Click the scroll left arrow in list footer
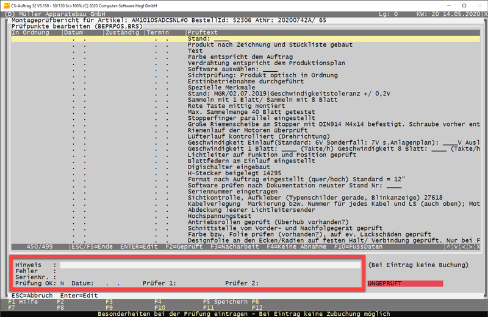The width and height of the screenshot is (488, 317). point(464,246)
